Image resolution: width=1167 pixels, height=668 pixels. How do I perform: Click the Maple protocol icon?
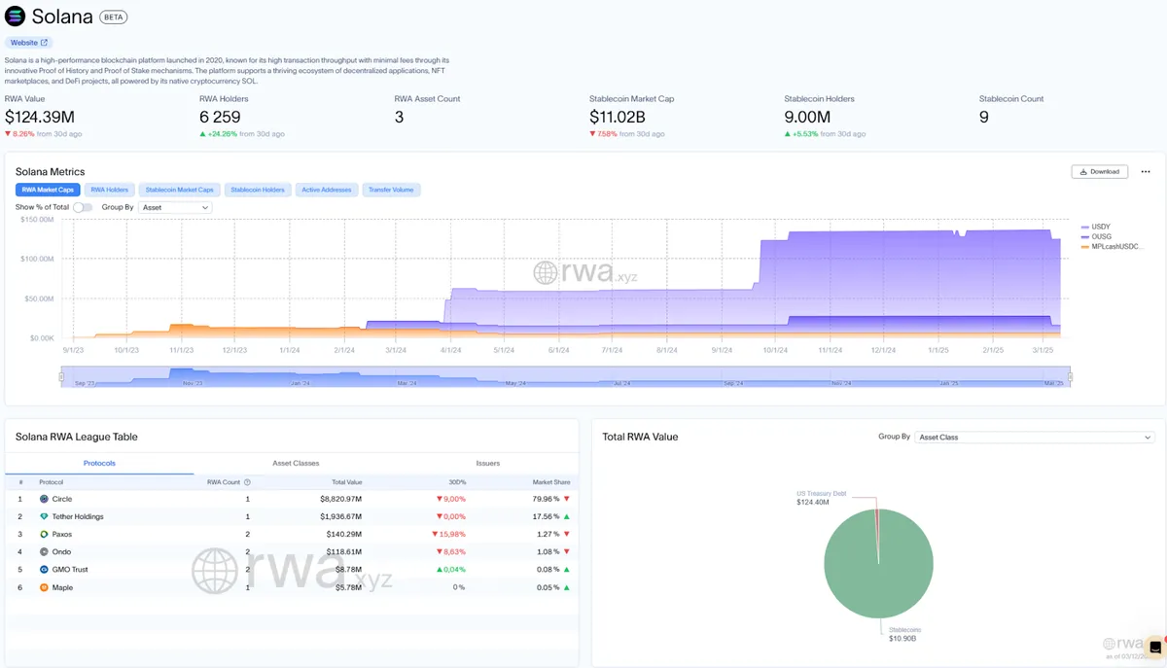[x=44, y=587]
